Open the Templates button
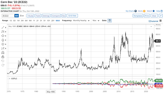Image resolution: width=166 pixels, height=99 pixels. click(138, 16)
